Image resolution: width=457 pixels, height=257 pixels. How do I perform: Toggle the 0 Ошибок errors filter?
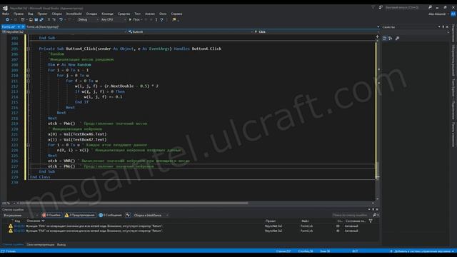click(51, 215)
